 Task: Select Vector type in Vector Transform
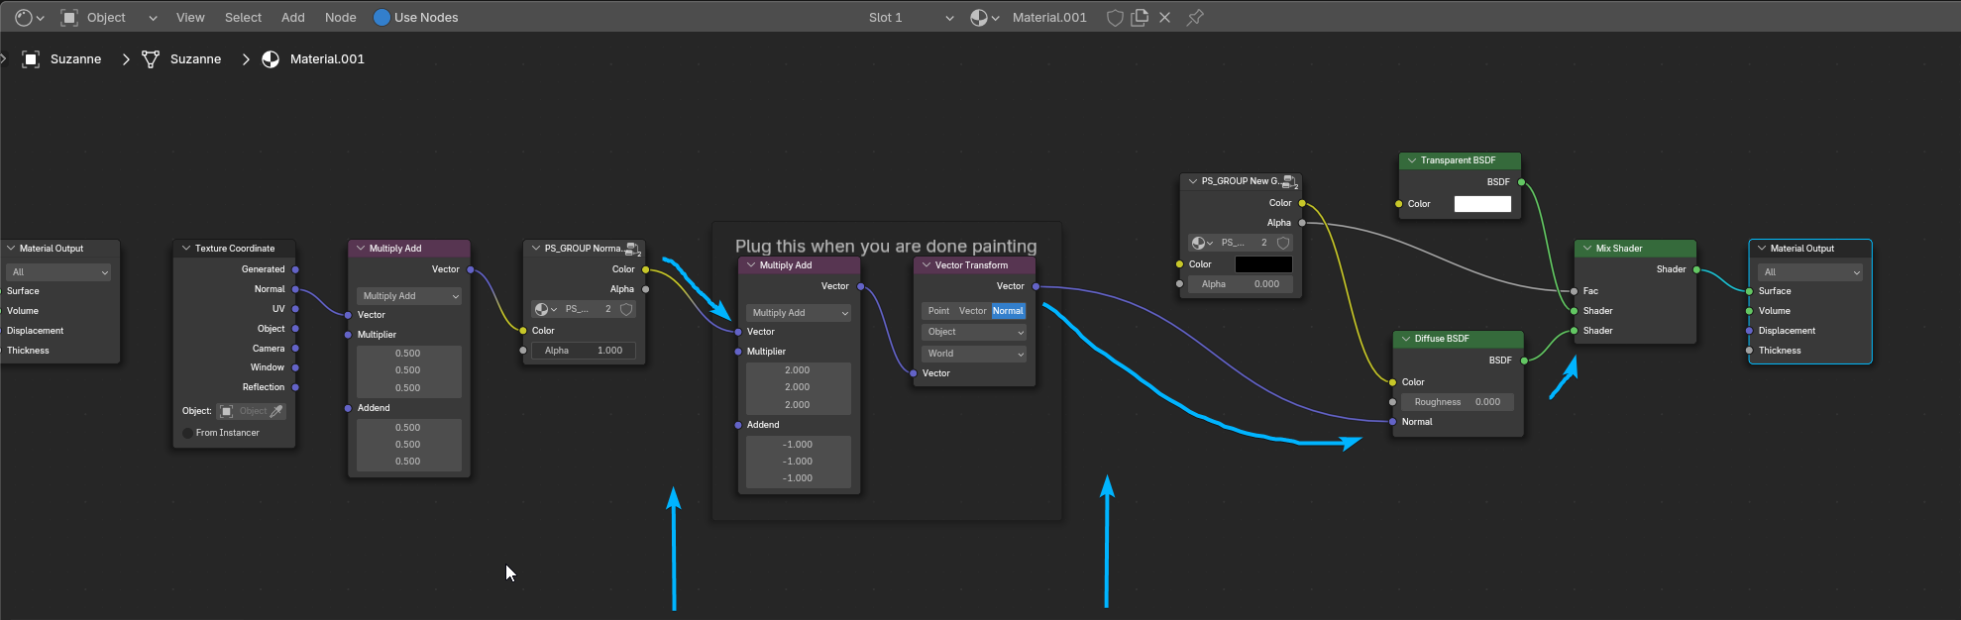pos(973,311)
